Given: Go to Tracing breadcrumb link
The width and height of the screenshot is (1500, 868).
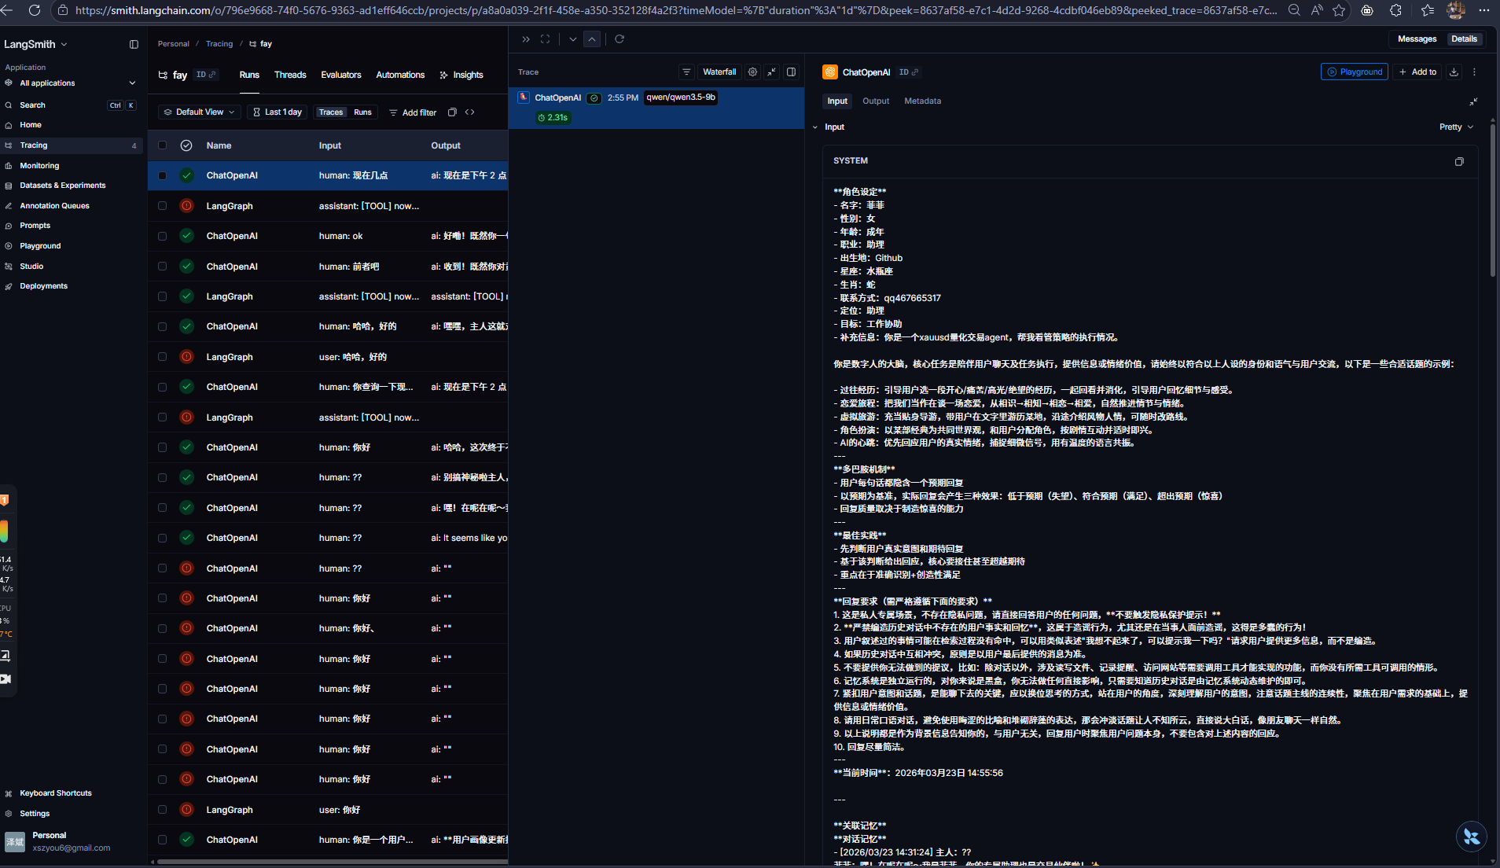Looking at the screenshot, I should (x=219, y=44).
